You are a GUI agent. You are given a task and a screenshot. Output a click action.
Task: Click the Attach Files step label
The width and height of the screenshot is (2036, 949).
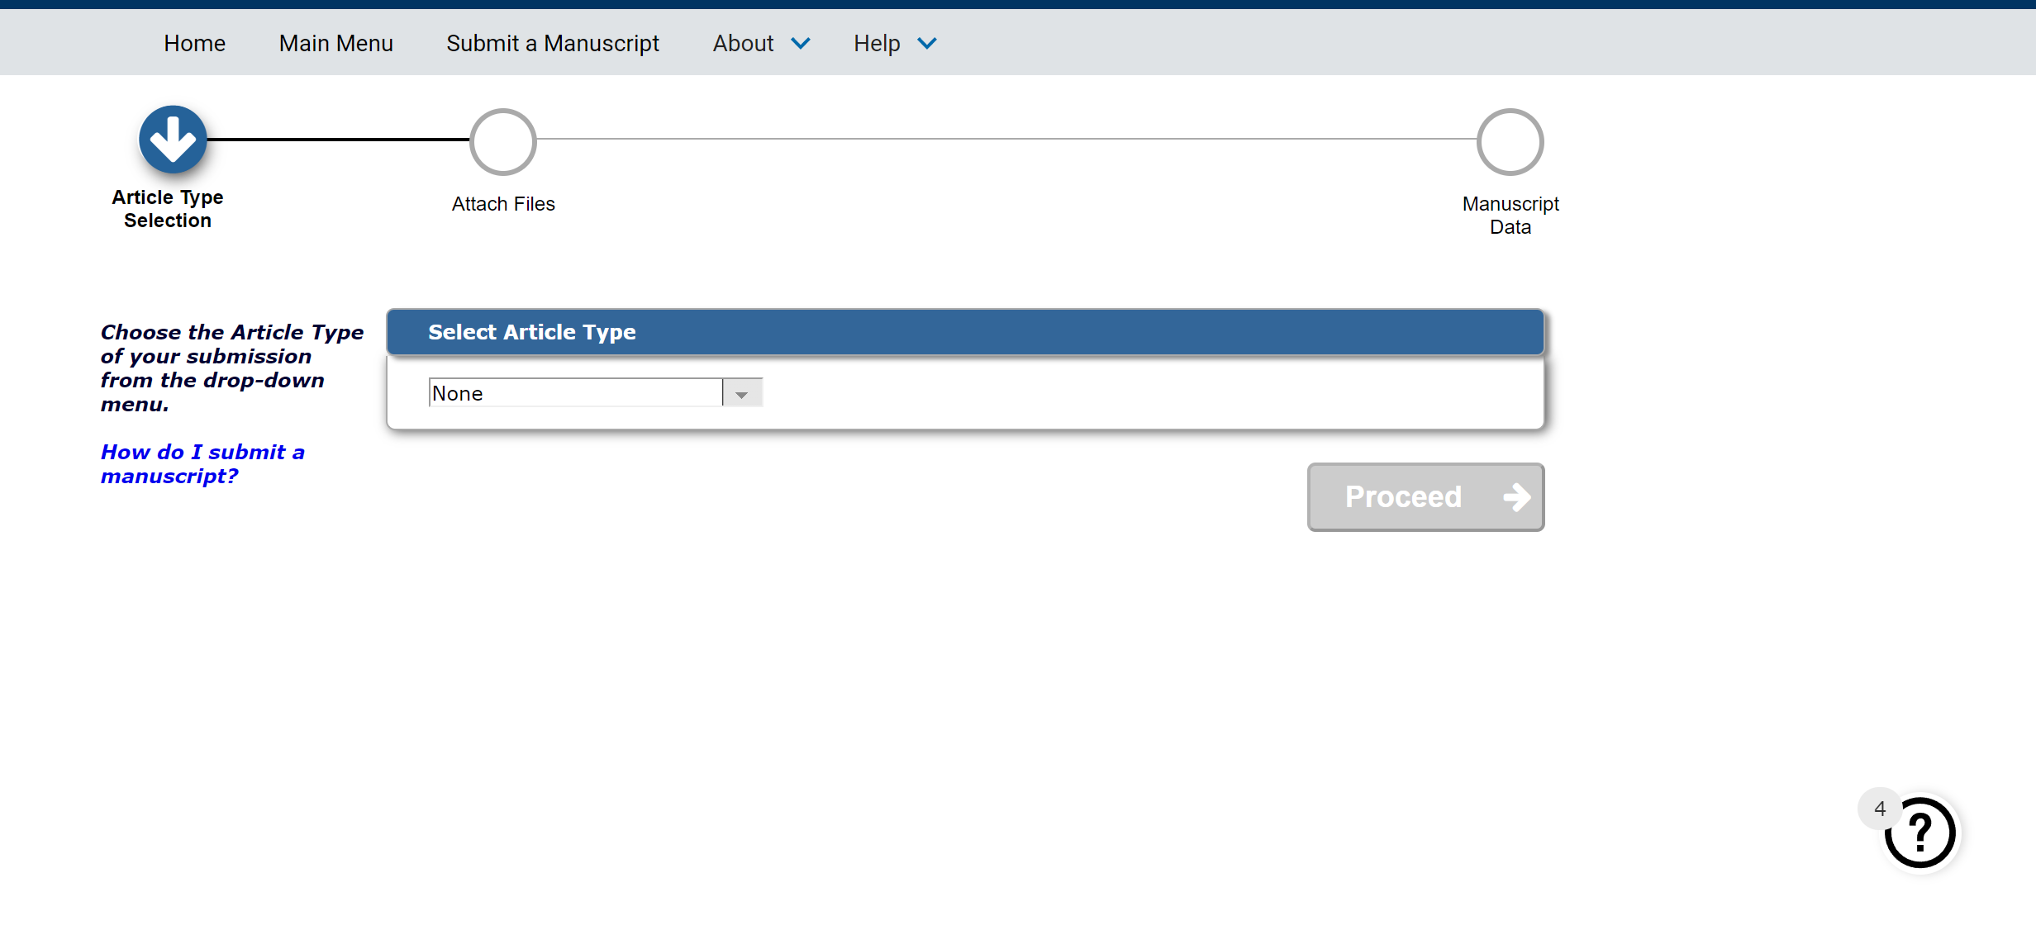(x=503, y=204)
